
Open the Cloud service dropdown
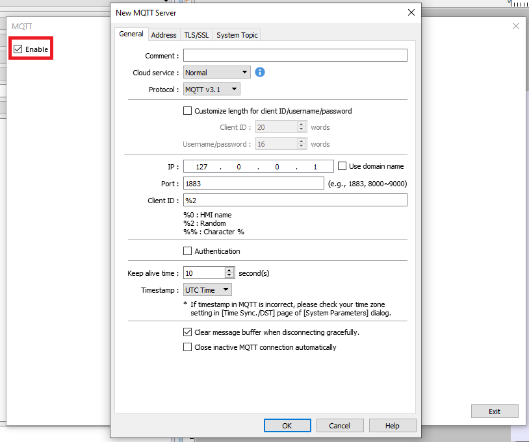click(x=217, y=73)
